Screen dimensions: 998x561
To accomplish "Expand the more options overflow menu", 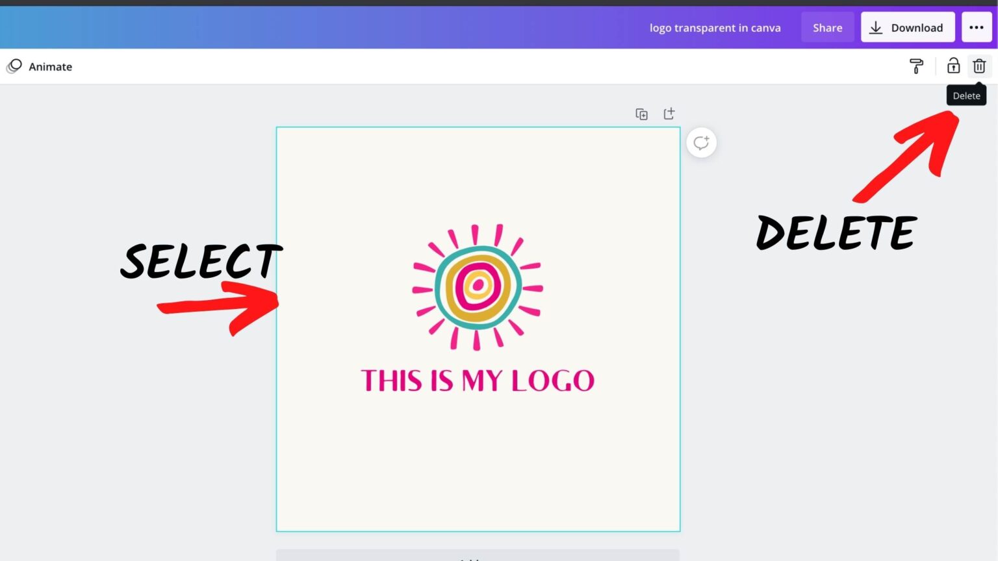I will (x=977, y=27).
